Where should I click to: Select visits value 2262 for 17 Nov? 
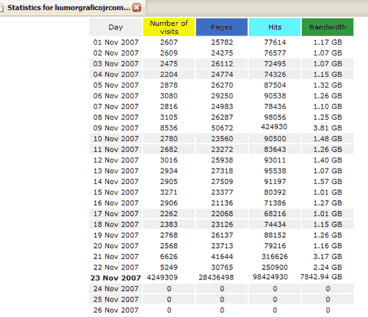coord(169,214)
